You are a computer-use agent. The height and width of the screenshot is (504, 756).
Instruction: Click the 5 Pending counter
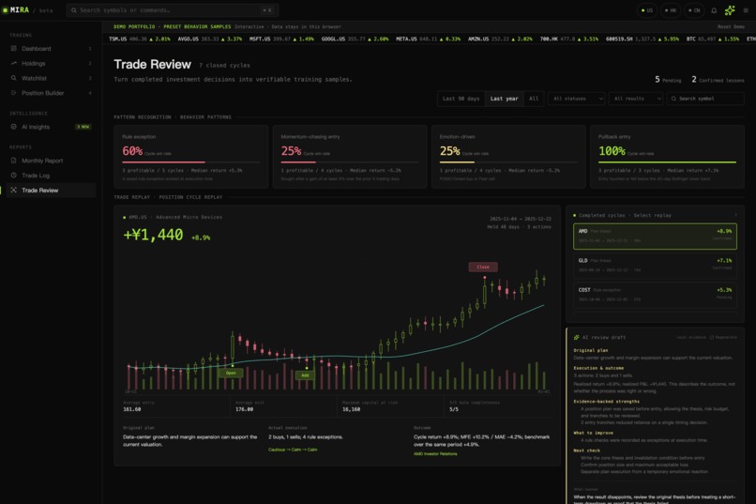tap(668, 80)
